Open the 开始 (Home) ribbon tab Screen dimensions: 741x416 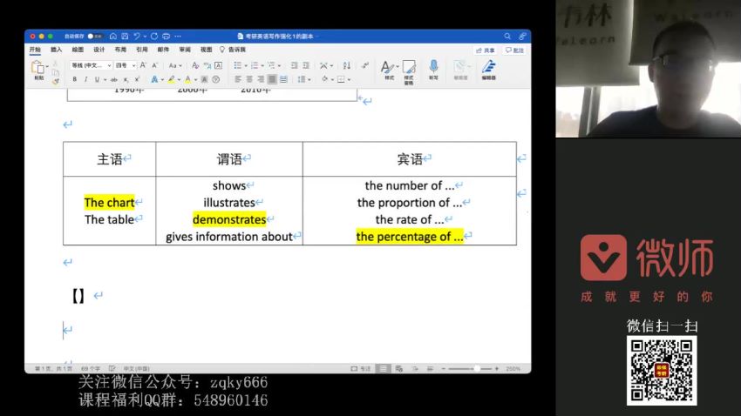coord(35,50)
